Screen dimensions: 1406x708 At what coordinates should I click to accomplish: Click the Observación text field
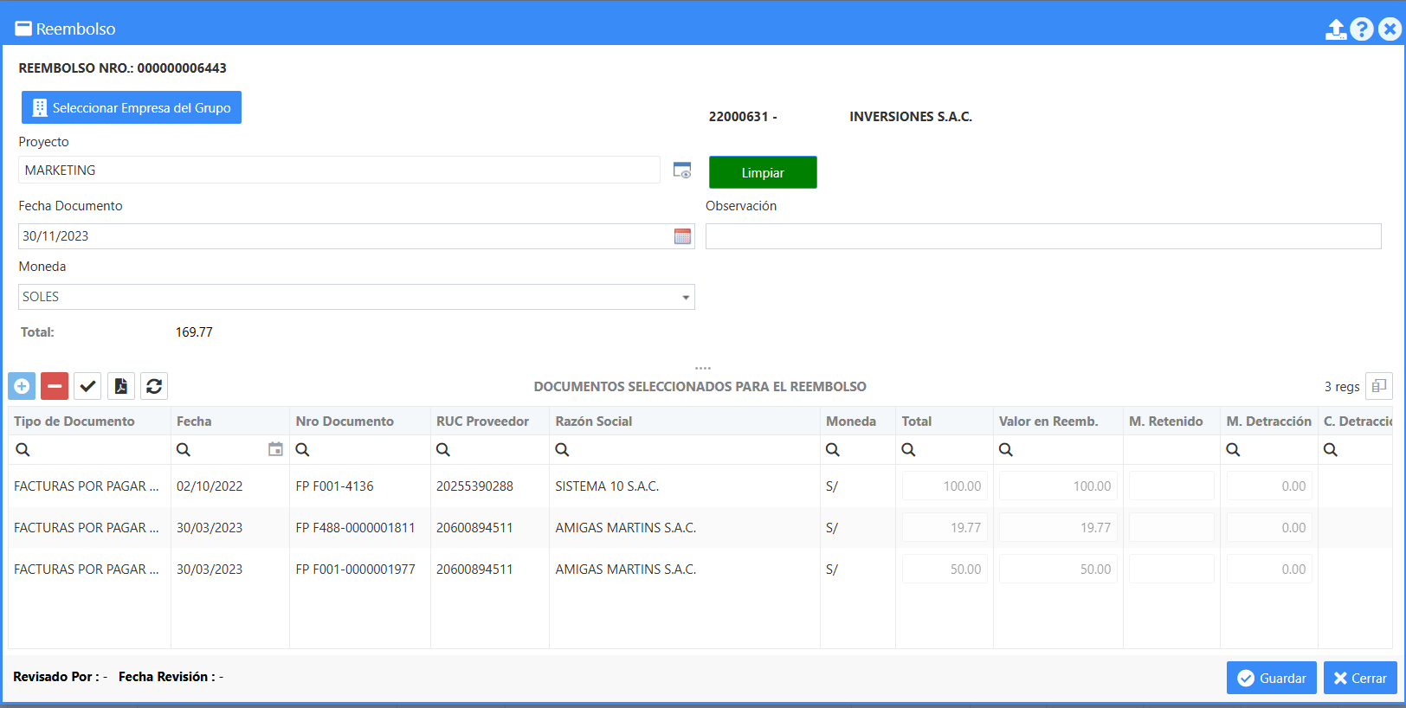coord(1043,236)
